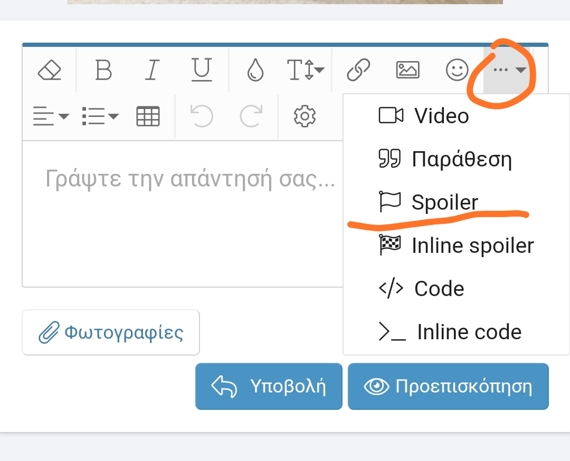Open the font size dropdown
570x461 pixels.
coord(305,70)
